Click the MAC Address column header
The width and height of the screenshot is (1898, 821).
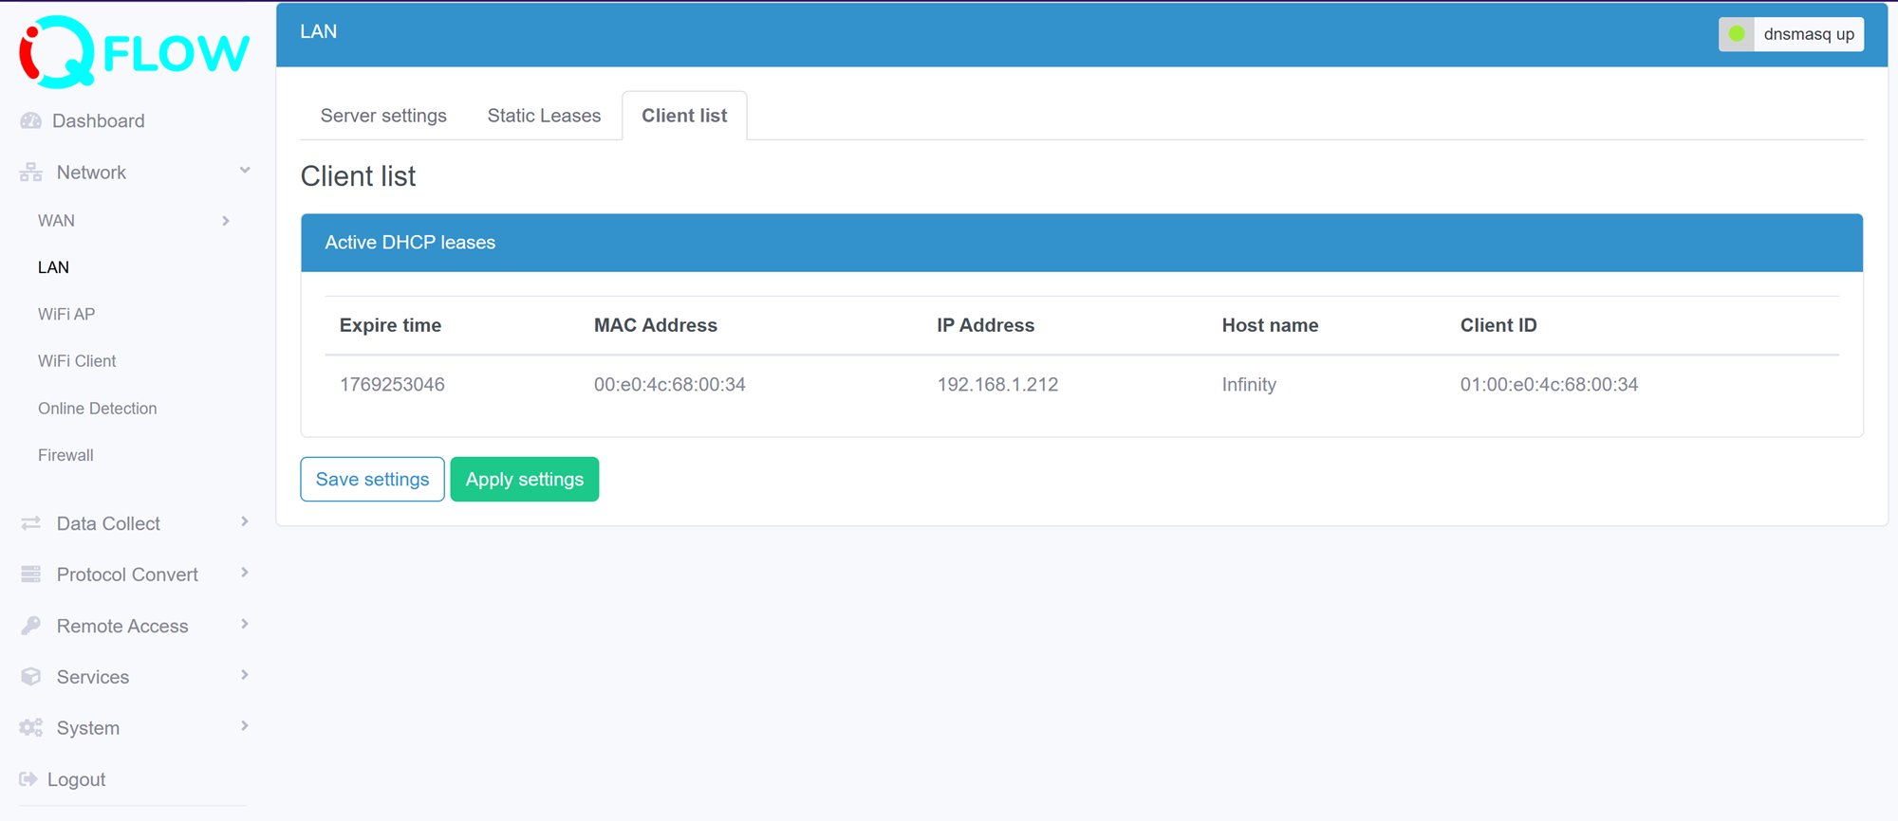tap(656, 325)
